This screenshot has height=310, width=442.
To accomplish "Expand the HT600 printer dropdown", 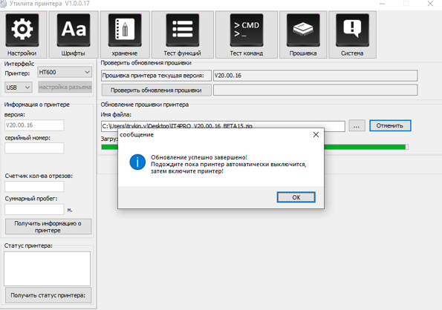I will coord(65,72).
